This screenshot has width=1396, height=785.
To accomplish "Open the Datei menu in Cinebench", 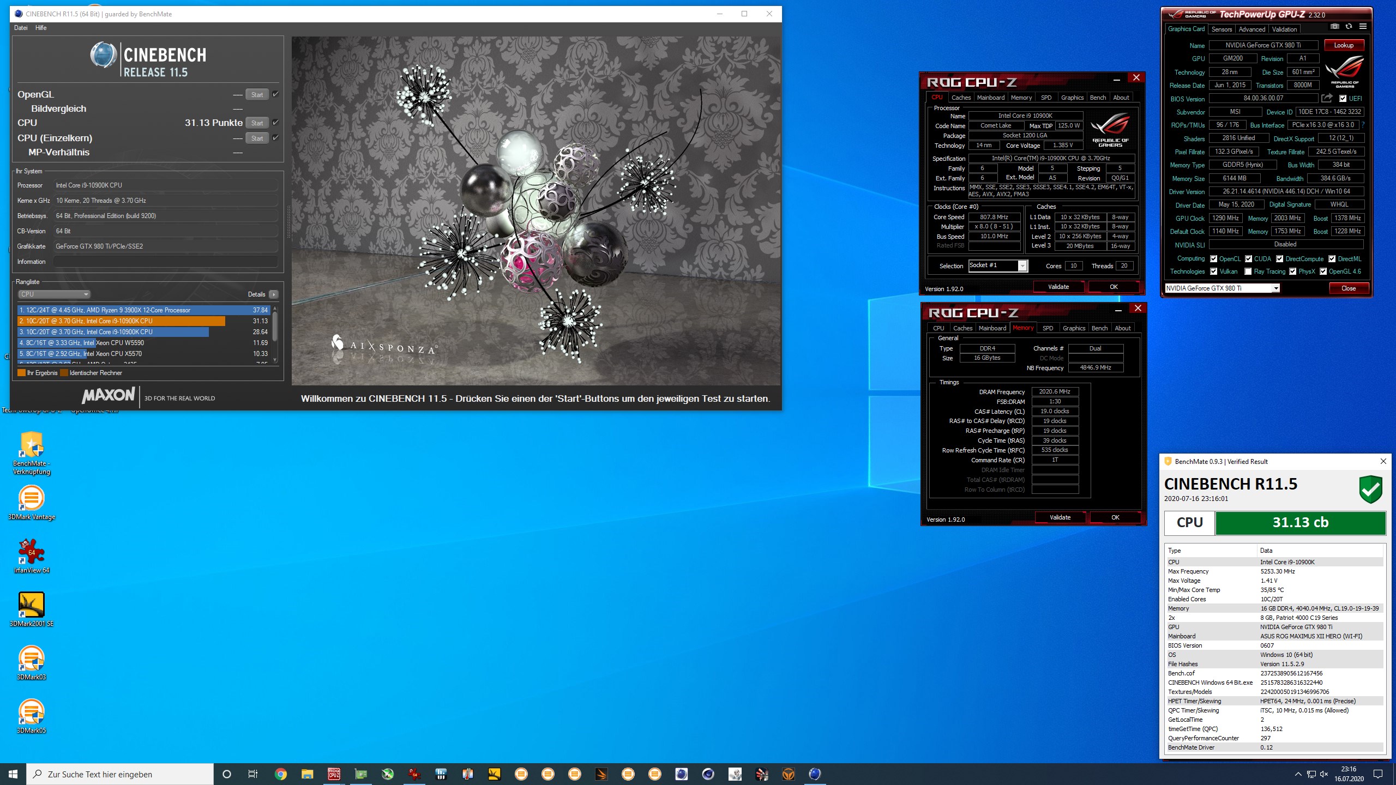I will (x=21, y=28).
